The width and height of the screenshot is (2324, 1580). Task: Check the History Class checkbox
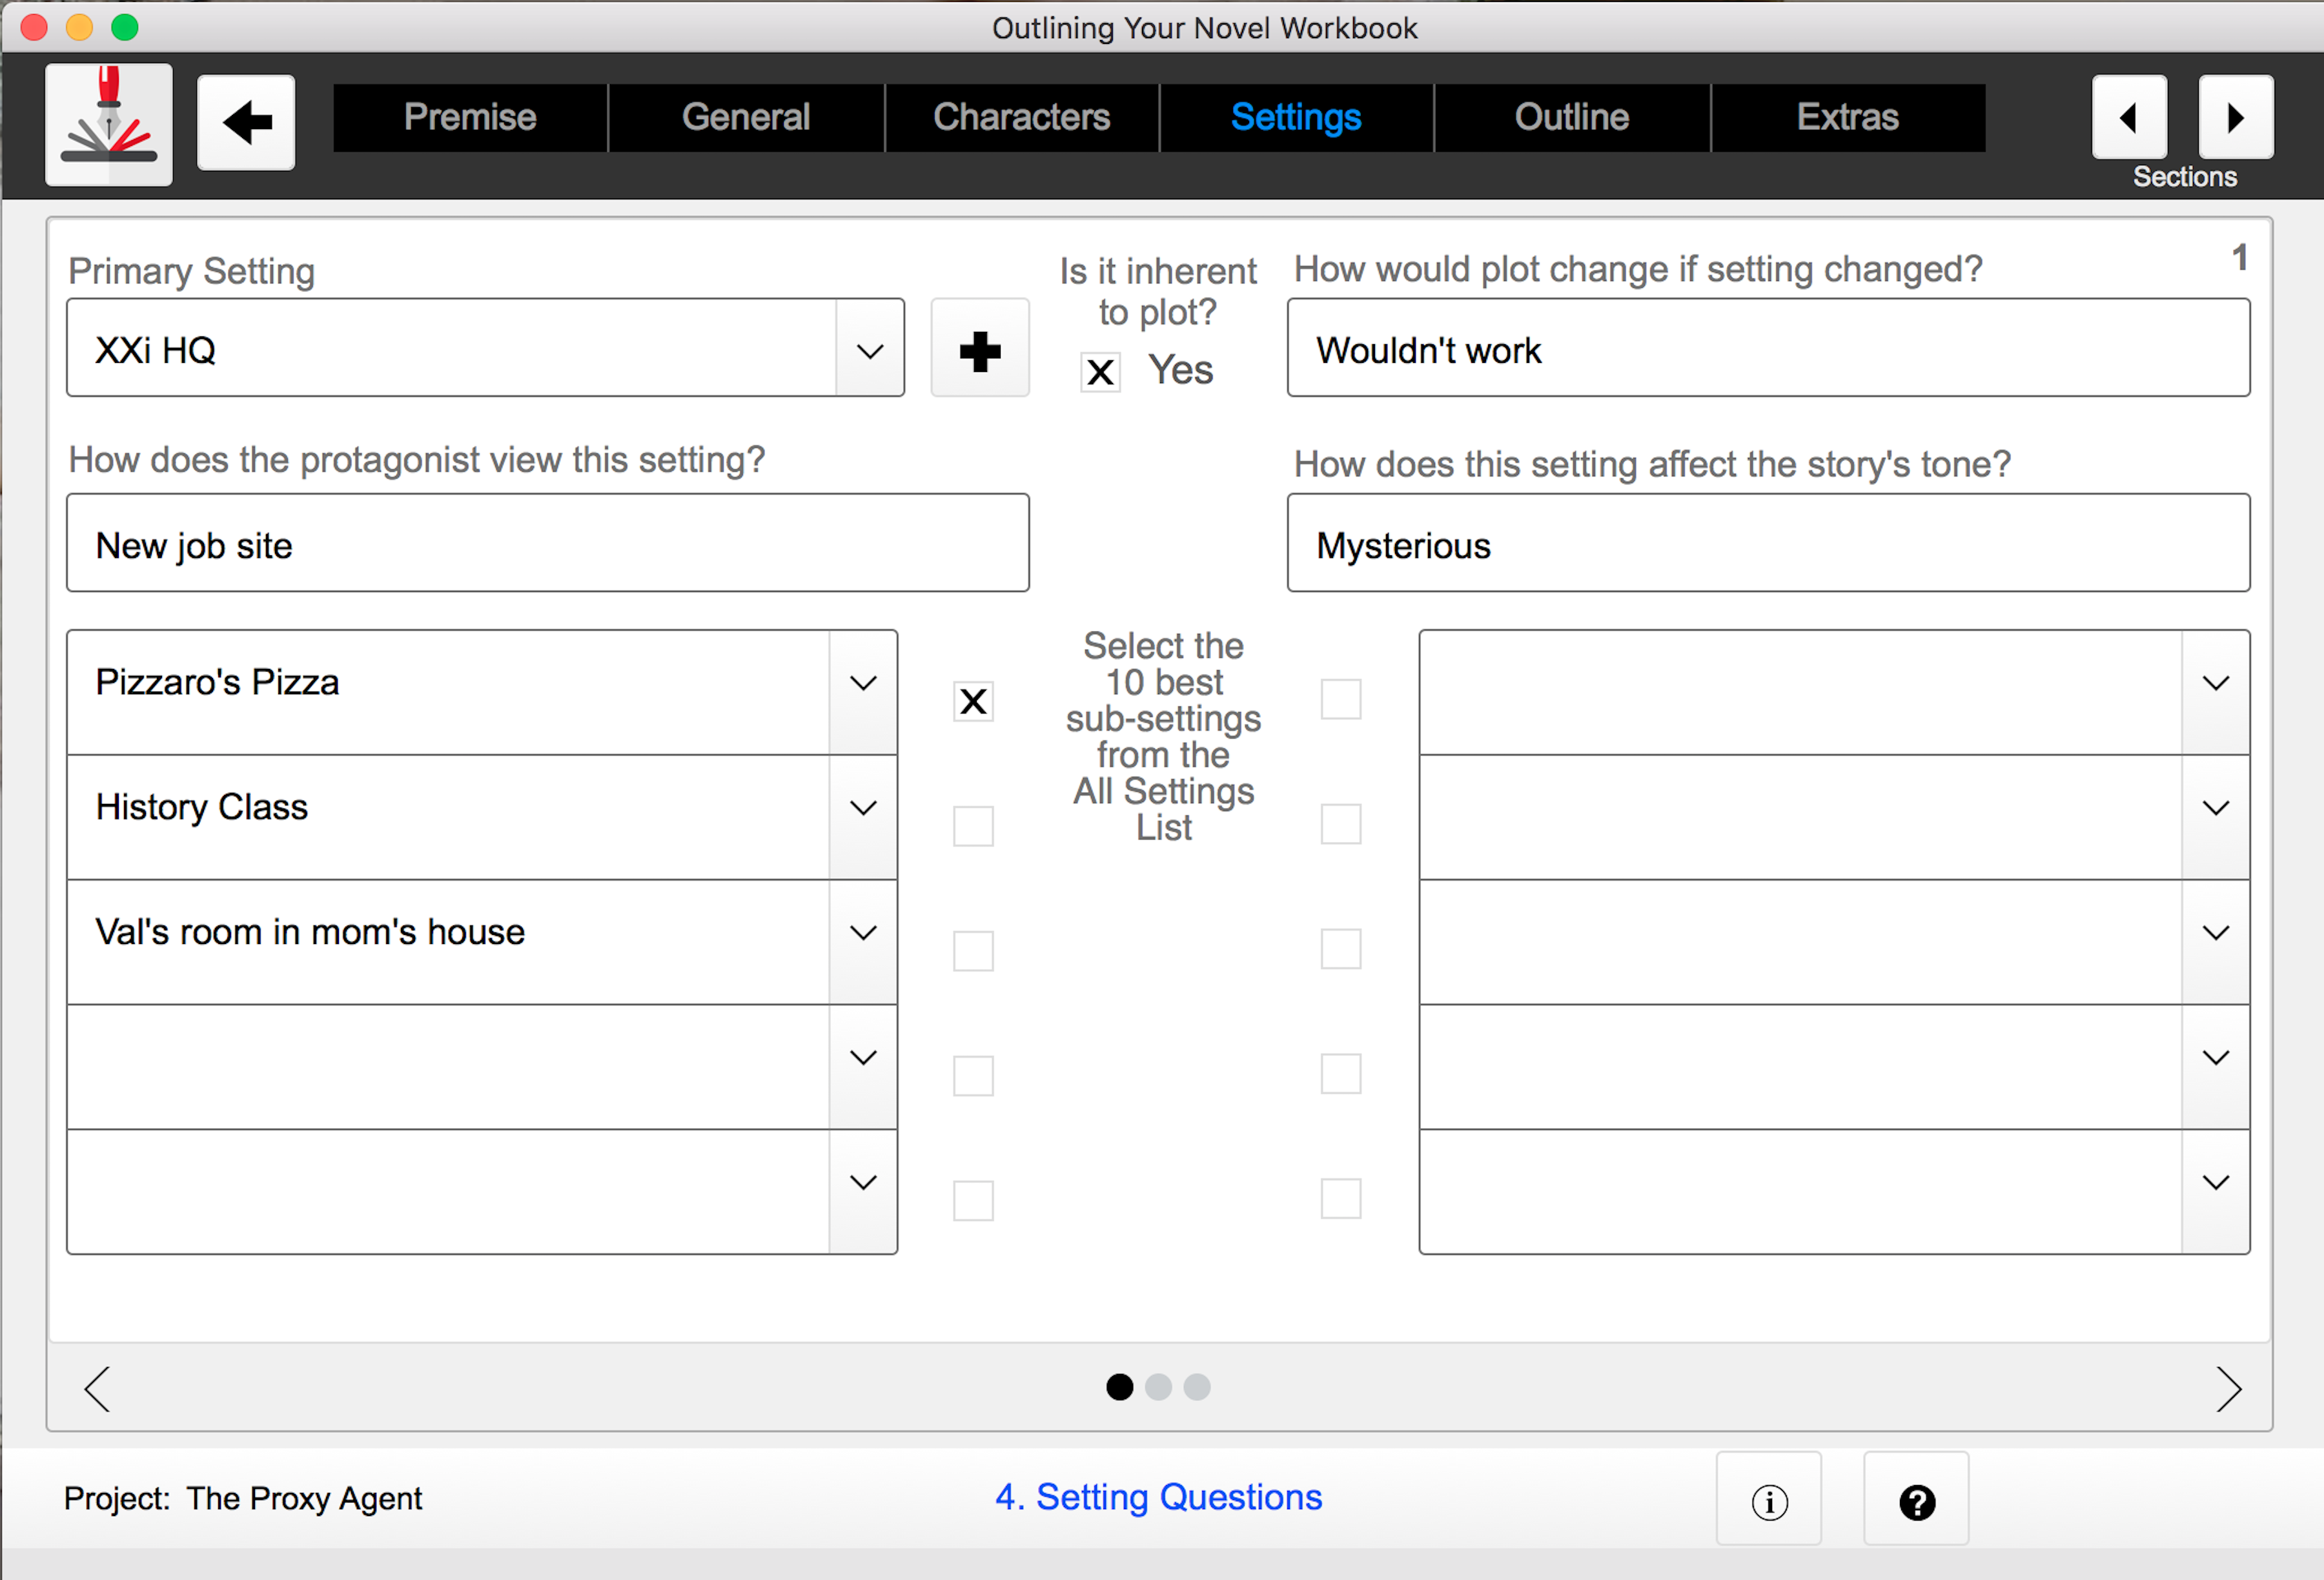972,826
